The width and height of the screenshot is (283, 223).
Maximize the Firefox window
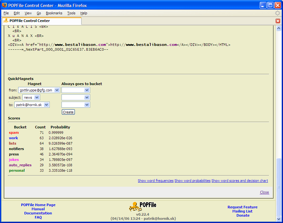(x=270, y=5)
